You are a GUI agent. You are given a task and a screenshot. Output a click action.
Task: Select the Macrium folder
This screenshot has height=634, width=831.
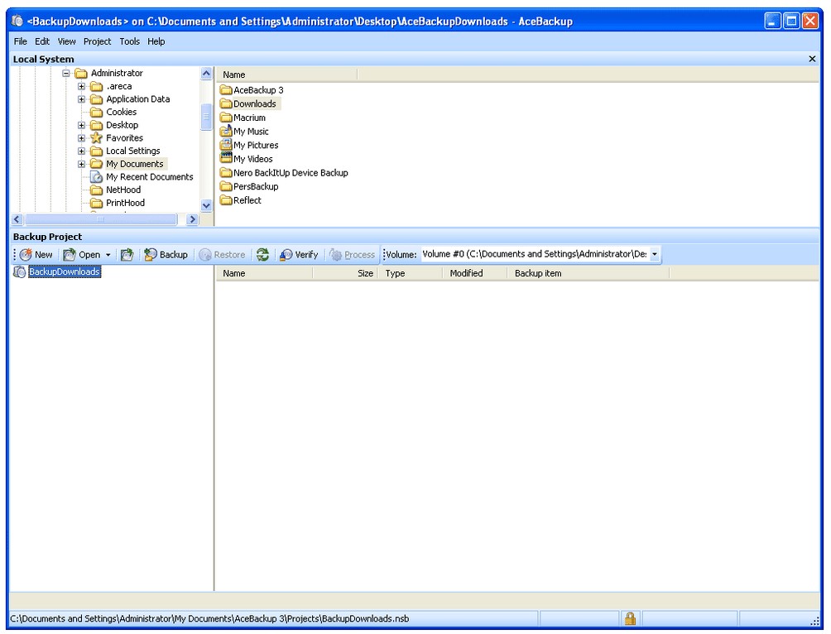click(243, 118)
